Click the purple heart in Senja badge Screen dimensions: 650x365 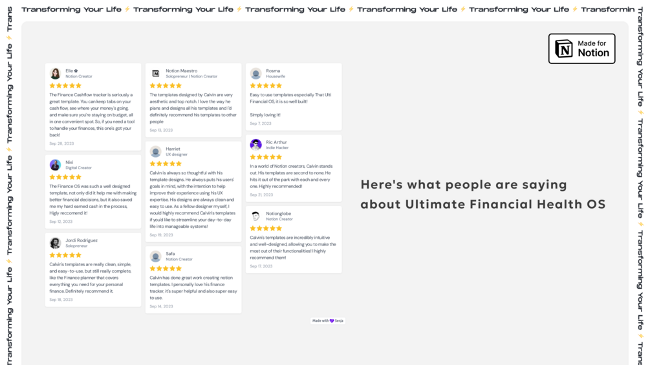(x=332, y=320)
